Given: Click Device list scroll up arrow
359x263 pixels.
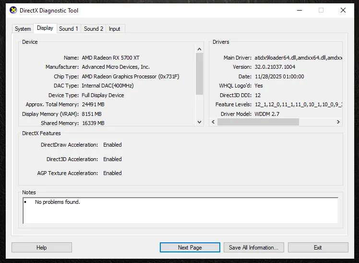Looking at the screenshot, I should [x=200, y=49].
